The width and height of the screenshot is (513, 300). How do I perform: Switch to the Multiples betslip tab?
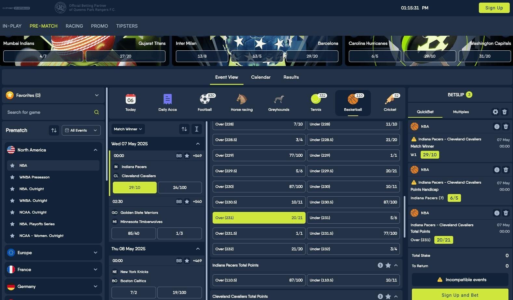(461, 112)
